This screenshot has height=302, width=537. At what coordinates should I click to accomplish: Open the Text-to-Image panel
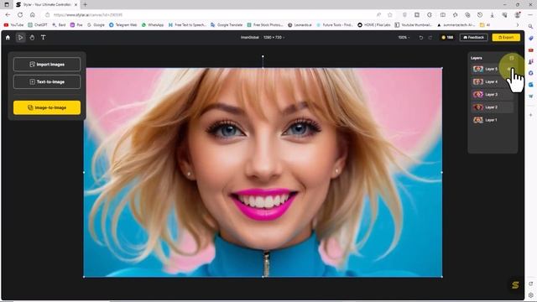47,82
